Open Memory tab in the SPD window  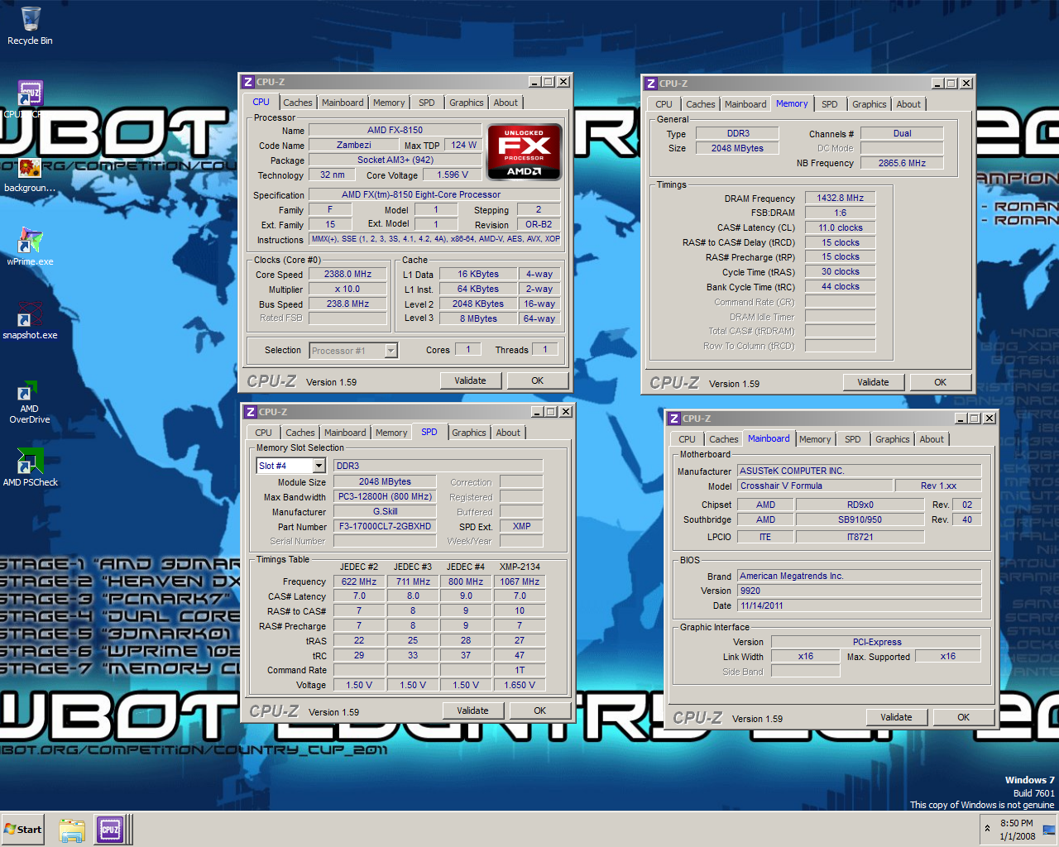coord(391,433)
